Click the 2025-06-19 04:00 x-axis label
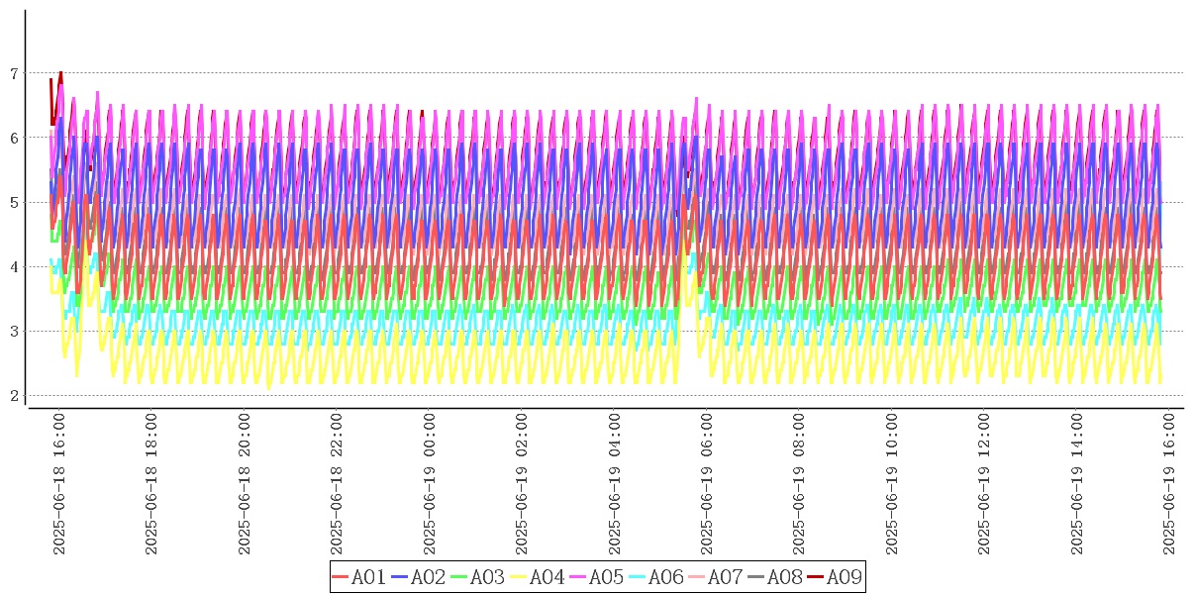1195x594 pixels. [x=614, y=483]
